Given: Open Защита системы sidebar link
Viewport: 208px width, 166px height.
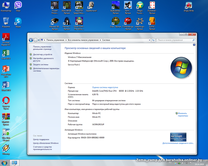Looking at the screenshot, I should point(41,65).
